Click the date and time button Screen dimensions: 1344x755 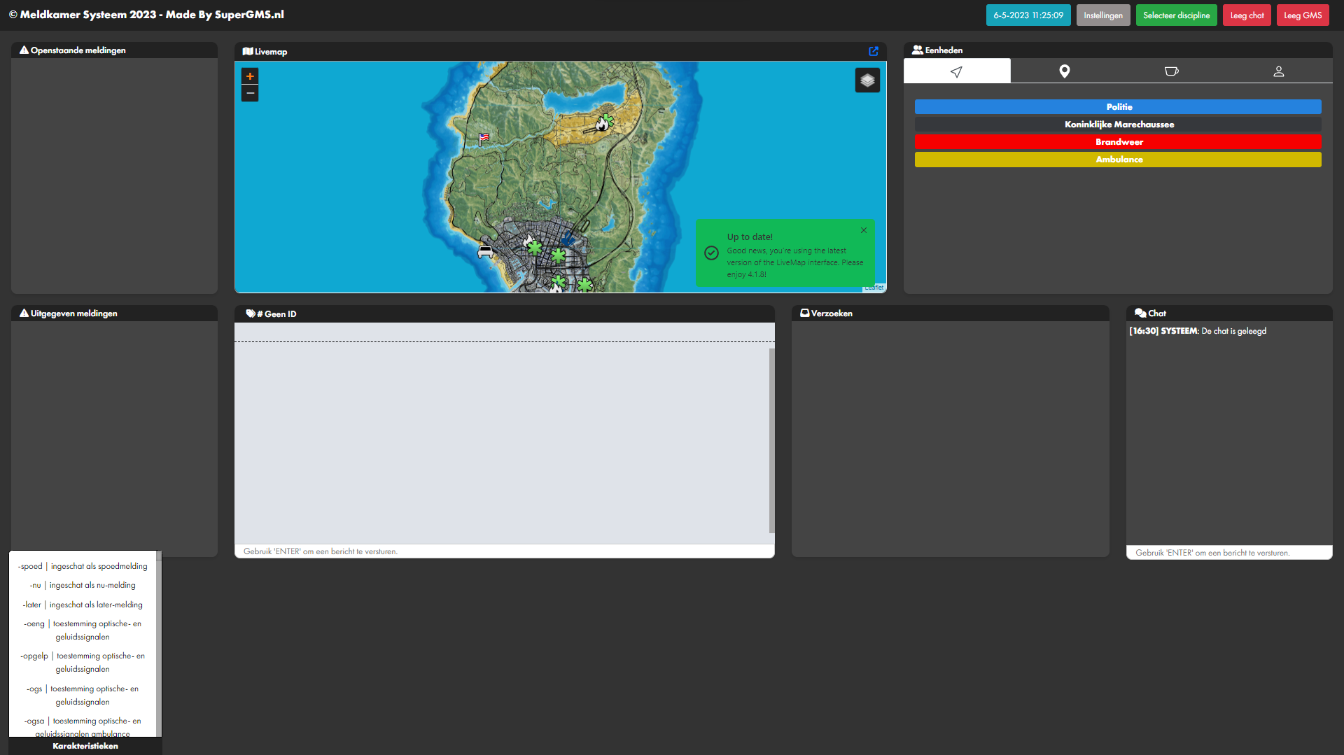click(x=1028, y=15)
